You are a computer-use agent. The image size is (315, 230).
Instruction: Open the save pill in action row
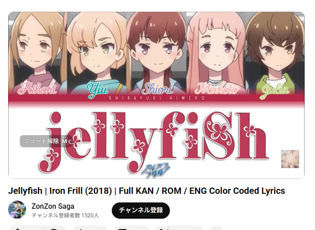pos(132,228)
